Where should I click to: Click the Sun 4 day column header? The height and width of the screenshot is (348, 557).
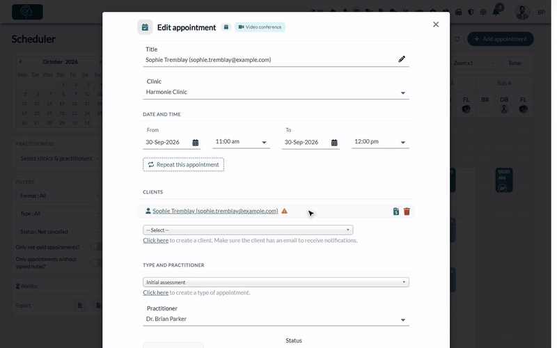click(x=504, y=83)
